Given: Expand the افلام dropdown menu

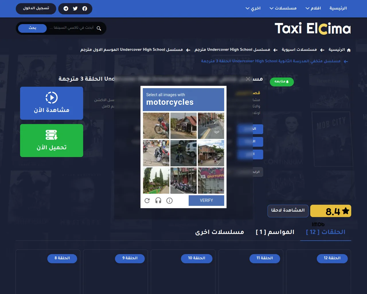Looking at the screenshot, I should click(313, 8).
